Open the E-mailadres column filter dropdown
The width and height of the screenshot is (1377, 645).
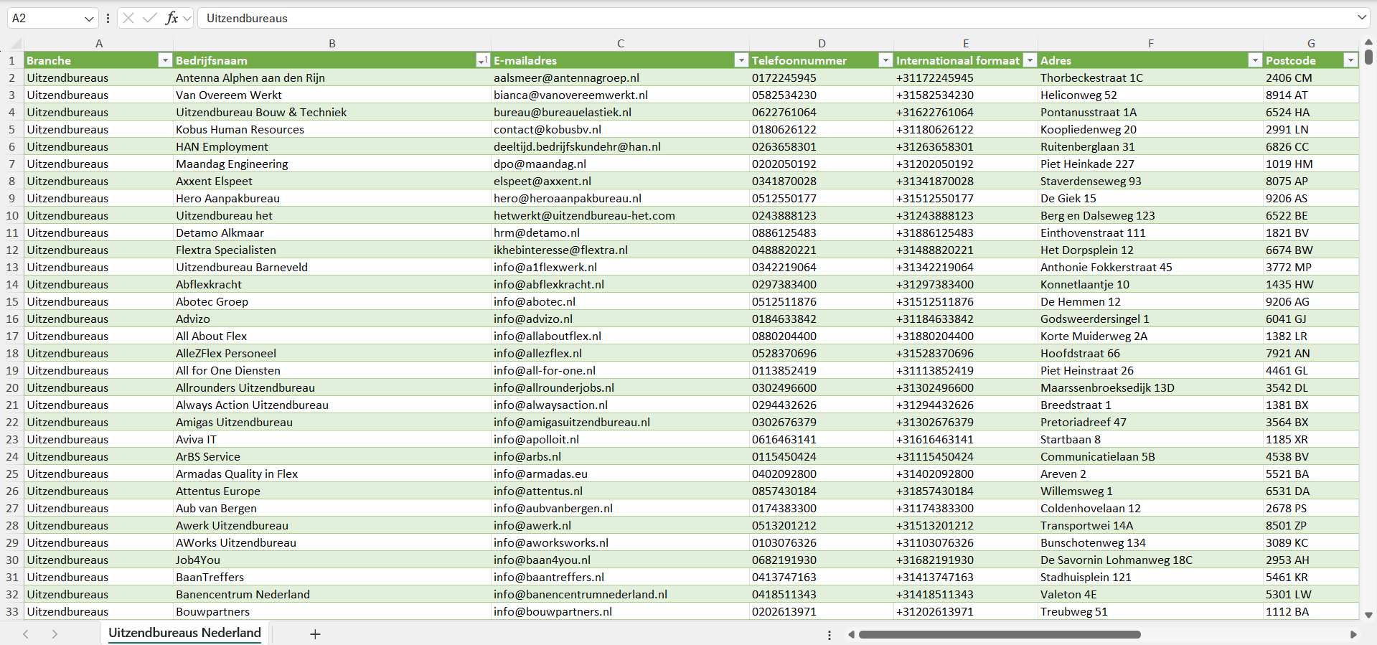741,60
